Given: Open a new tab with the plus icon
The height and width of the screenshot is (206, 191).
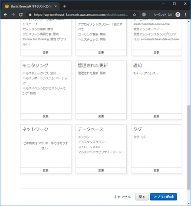Looking at the screenshot, I should click(x=65, y=6).
